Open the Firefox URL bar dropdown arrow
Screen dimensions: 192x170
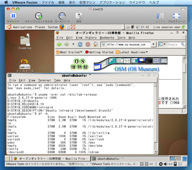[x=153, y=44]
